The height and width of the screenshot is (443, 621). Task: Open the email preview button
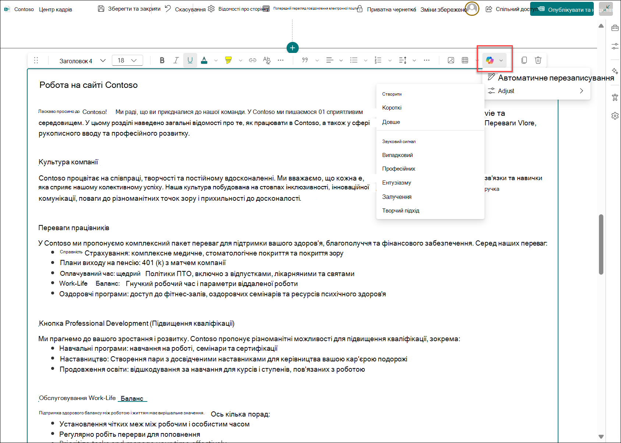(x=310, y=8)
